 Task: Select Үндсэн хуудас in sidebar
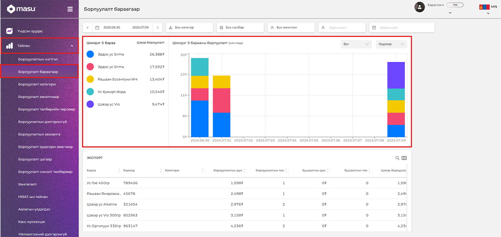pos(30,31)
